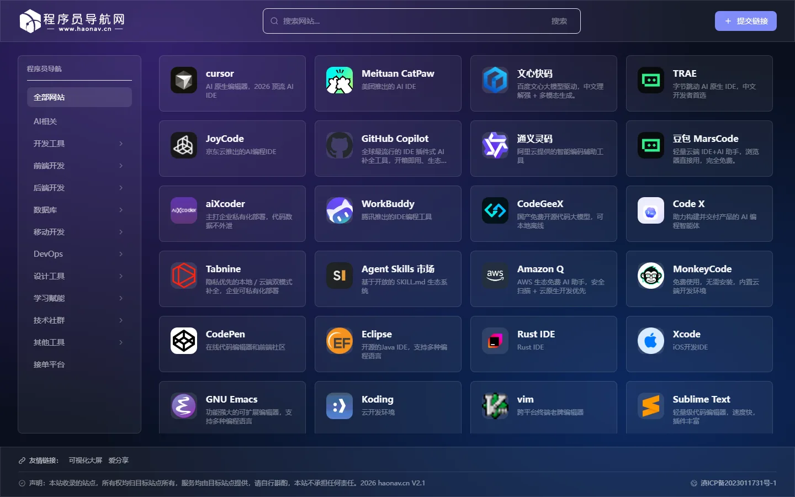This screenshot has height=497, width=795.
Task: Expand the 技术社群 category chevron
Action: pyautogui.click(x=121, y=320)
